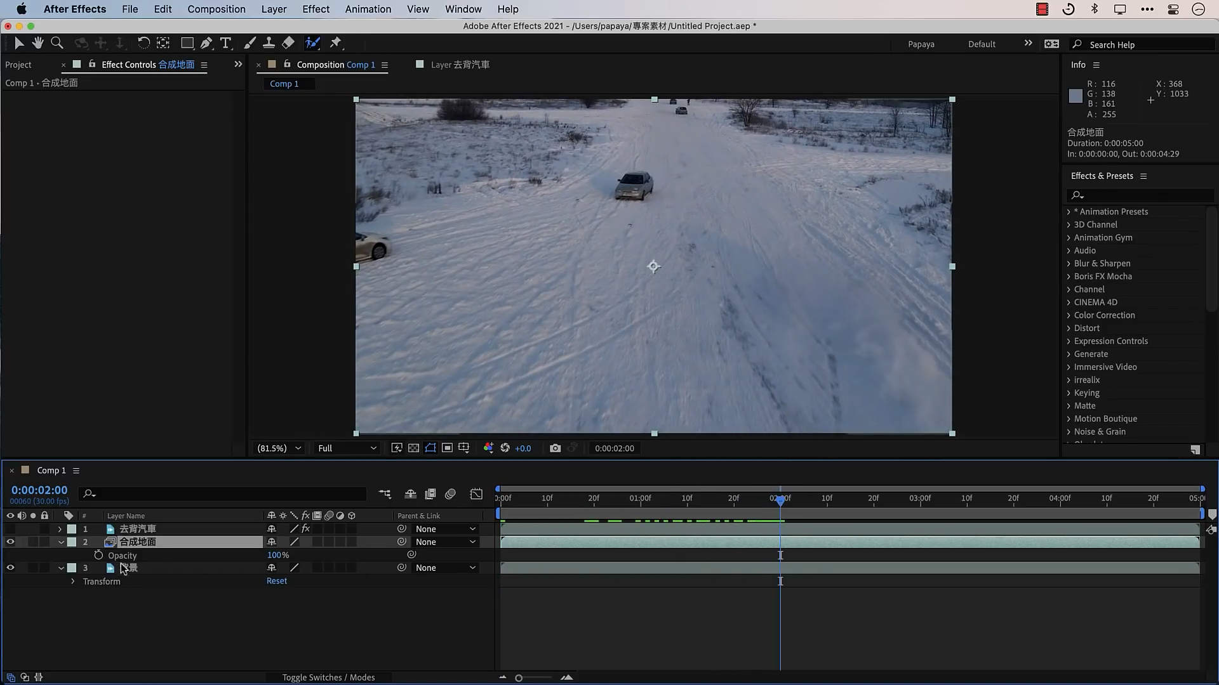
Task: Select the Zoom magnifier tool
Action: tap(57, 43)
